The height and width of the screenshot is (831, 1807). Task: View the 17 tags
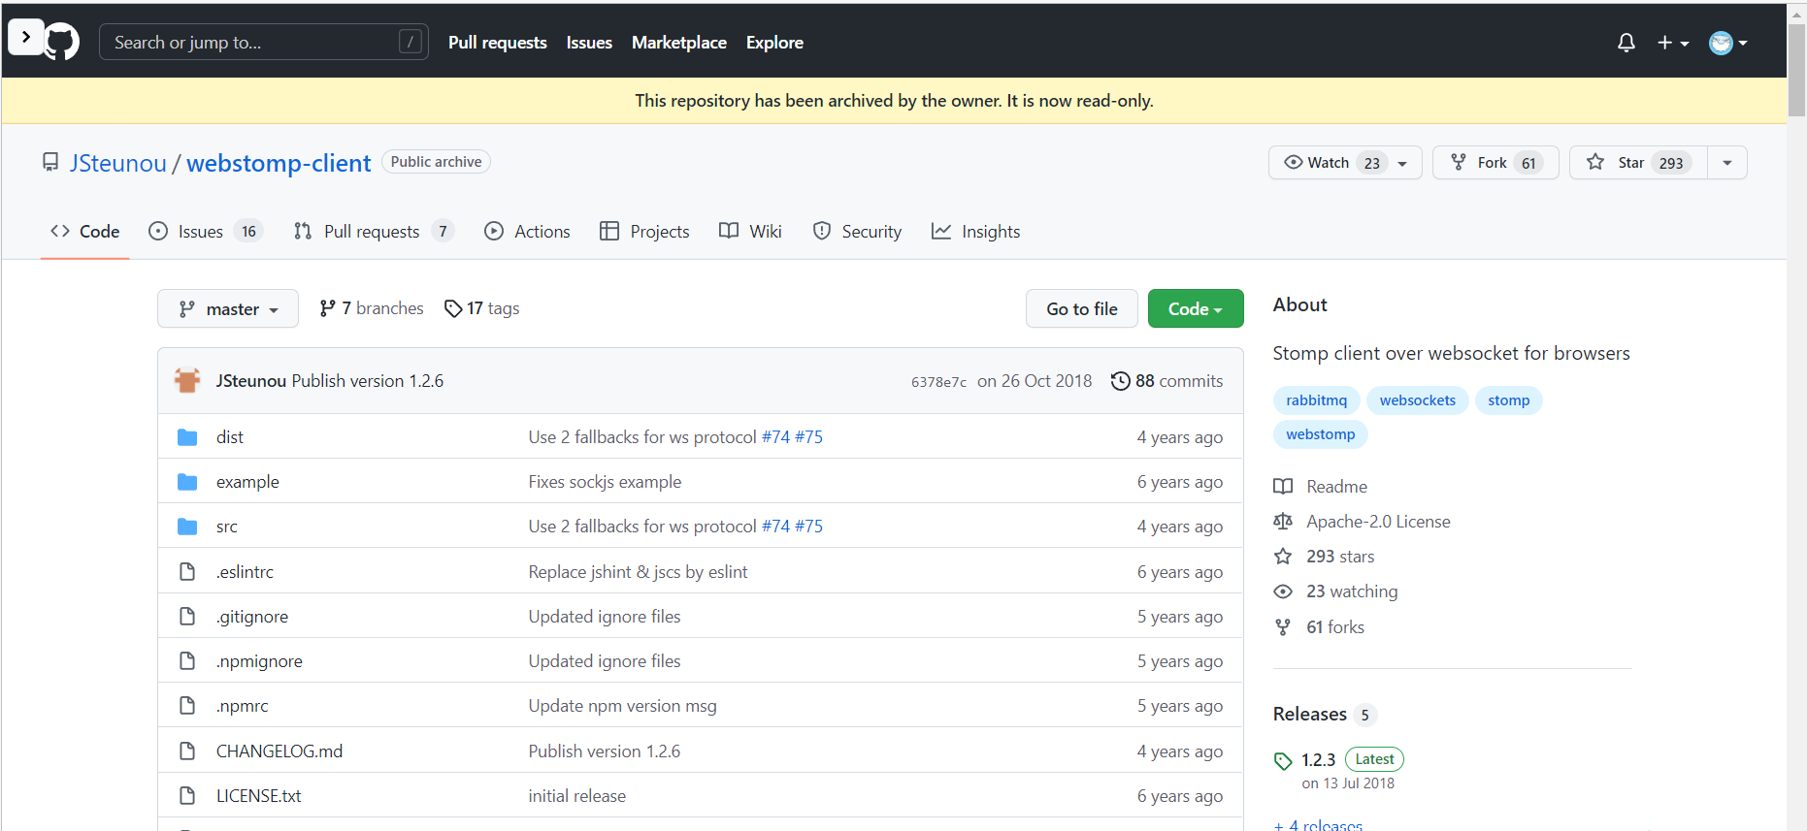(482, 308)
